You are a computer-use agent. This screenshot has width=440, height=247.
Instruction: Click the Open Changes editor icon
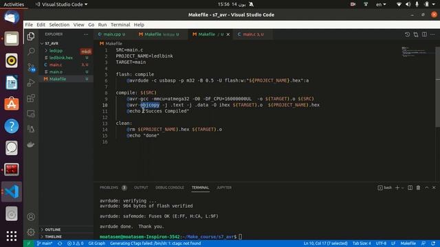[415, 34]
